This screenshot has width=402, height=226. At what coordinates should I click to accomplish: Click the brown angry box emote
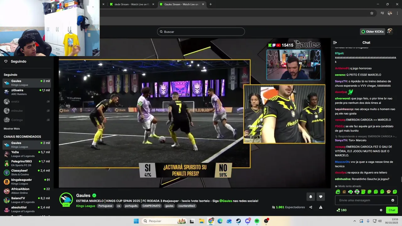point(344,192)
